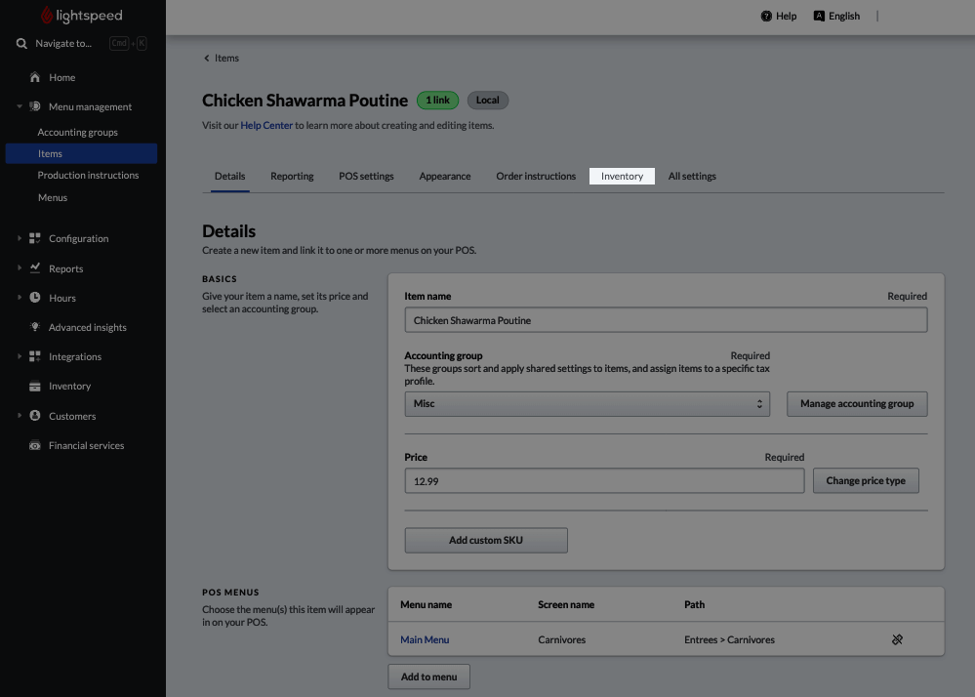Click Change price type button

pos(866,480)
